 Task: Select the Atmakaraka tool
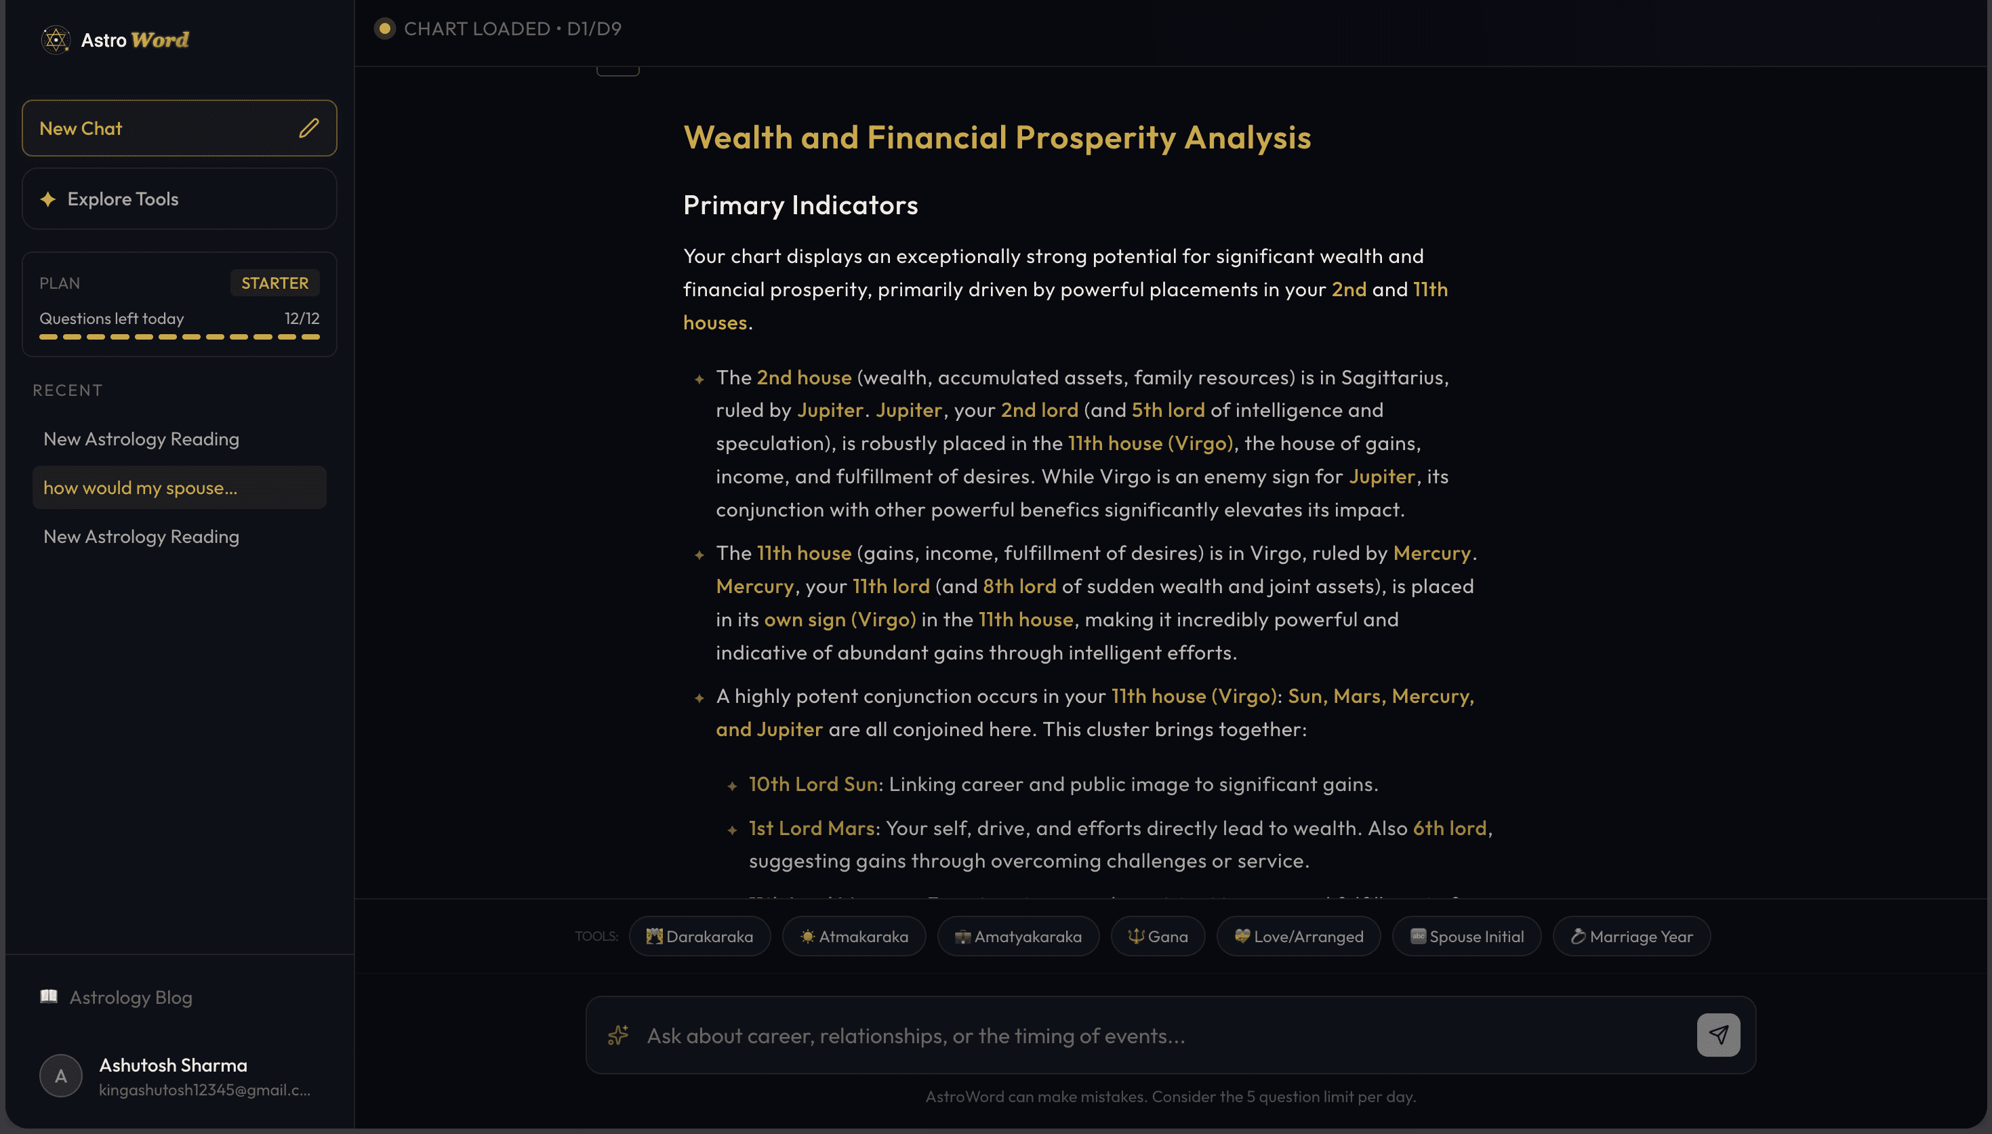pos(853,936)
